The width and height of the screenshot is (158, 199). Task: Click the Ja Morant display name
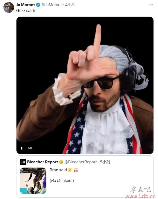pos(25,5)
